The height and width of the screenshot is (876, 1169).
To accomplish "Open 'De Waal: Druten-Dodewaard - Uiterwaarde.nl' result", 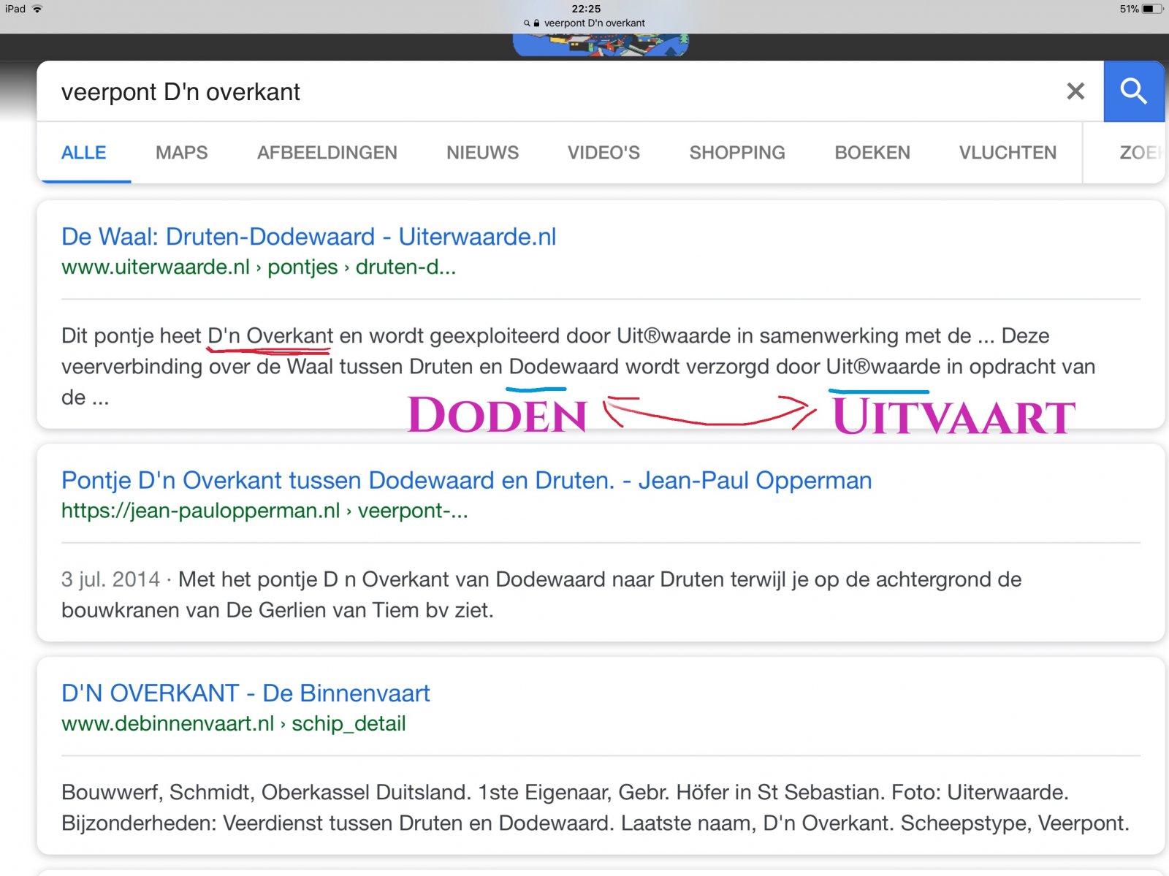I will (309, 237).
